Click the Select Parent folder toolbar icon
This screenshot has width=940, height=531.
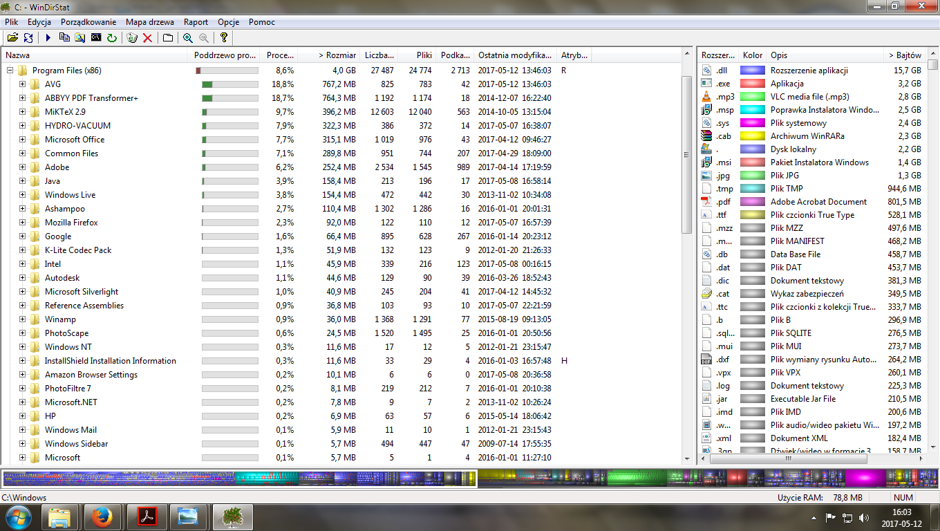point(168,38)
